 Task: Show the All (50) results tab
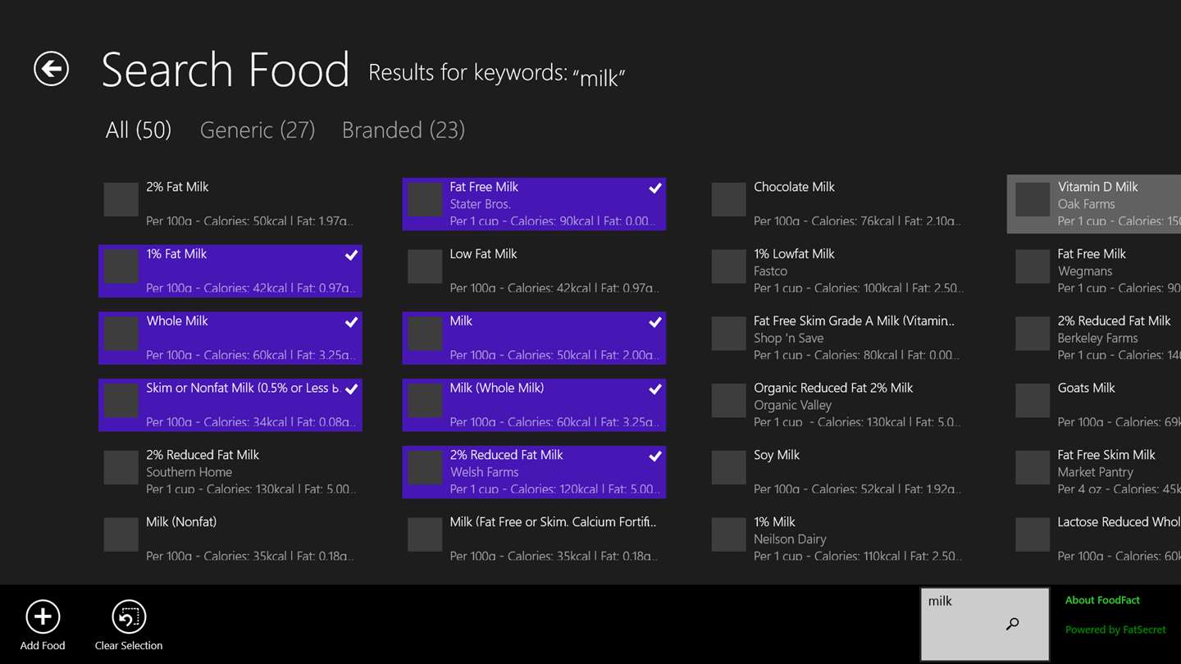[139, 130]
